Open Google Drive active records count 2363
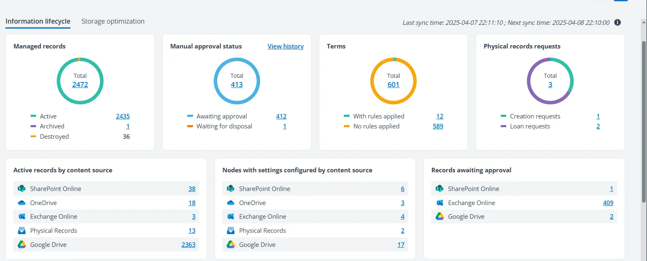The height and width of the screenshot is (261, 647). pyautogui.click(x=188, y=245)
